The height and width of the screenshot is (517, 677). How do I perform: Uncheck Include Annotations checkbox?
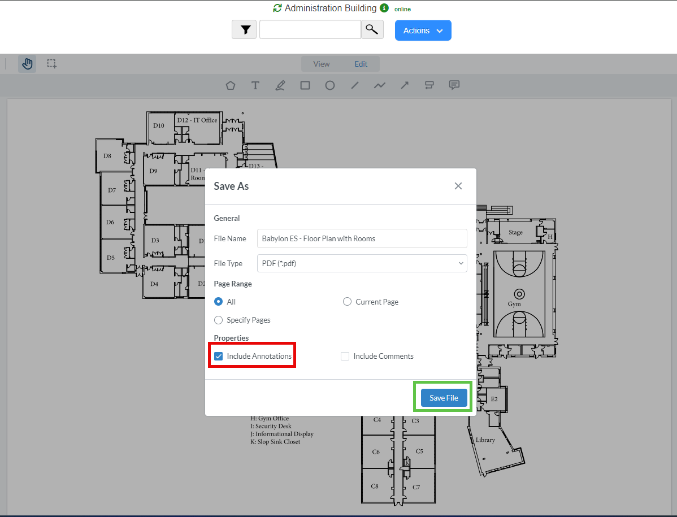219,357
